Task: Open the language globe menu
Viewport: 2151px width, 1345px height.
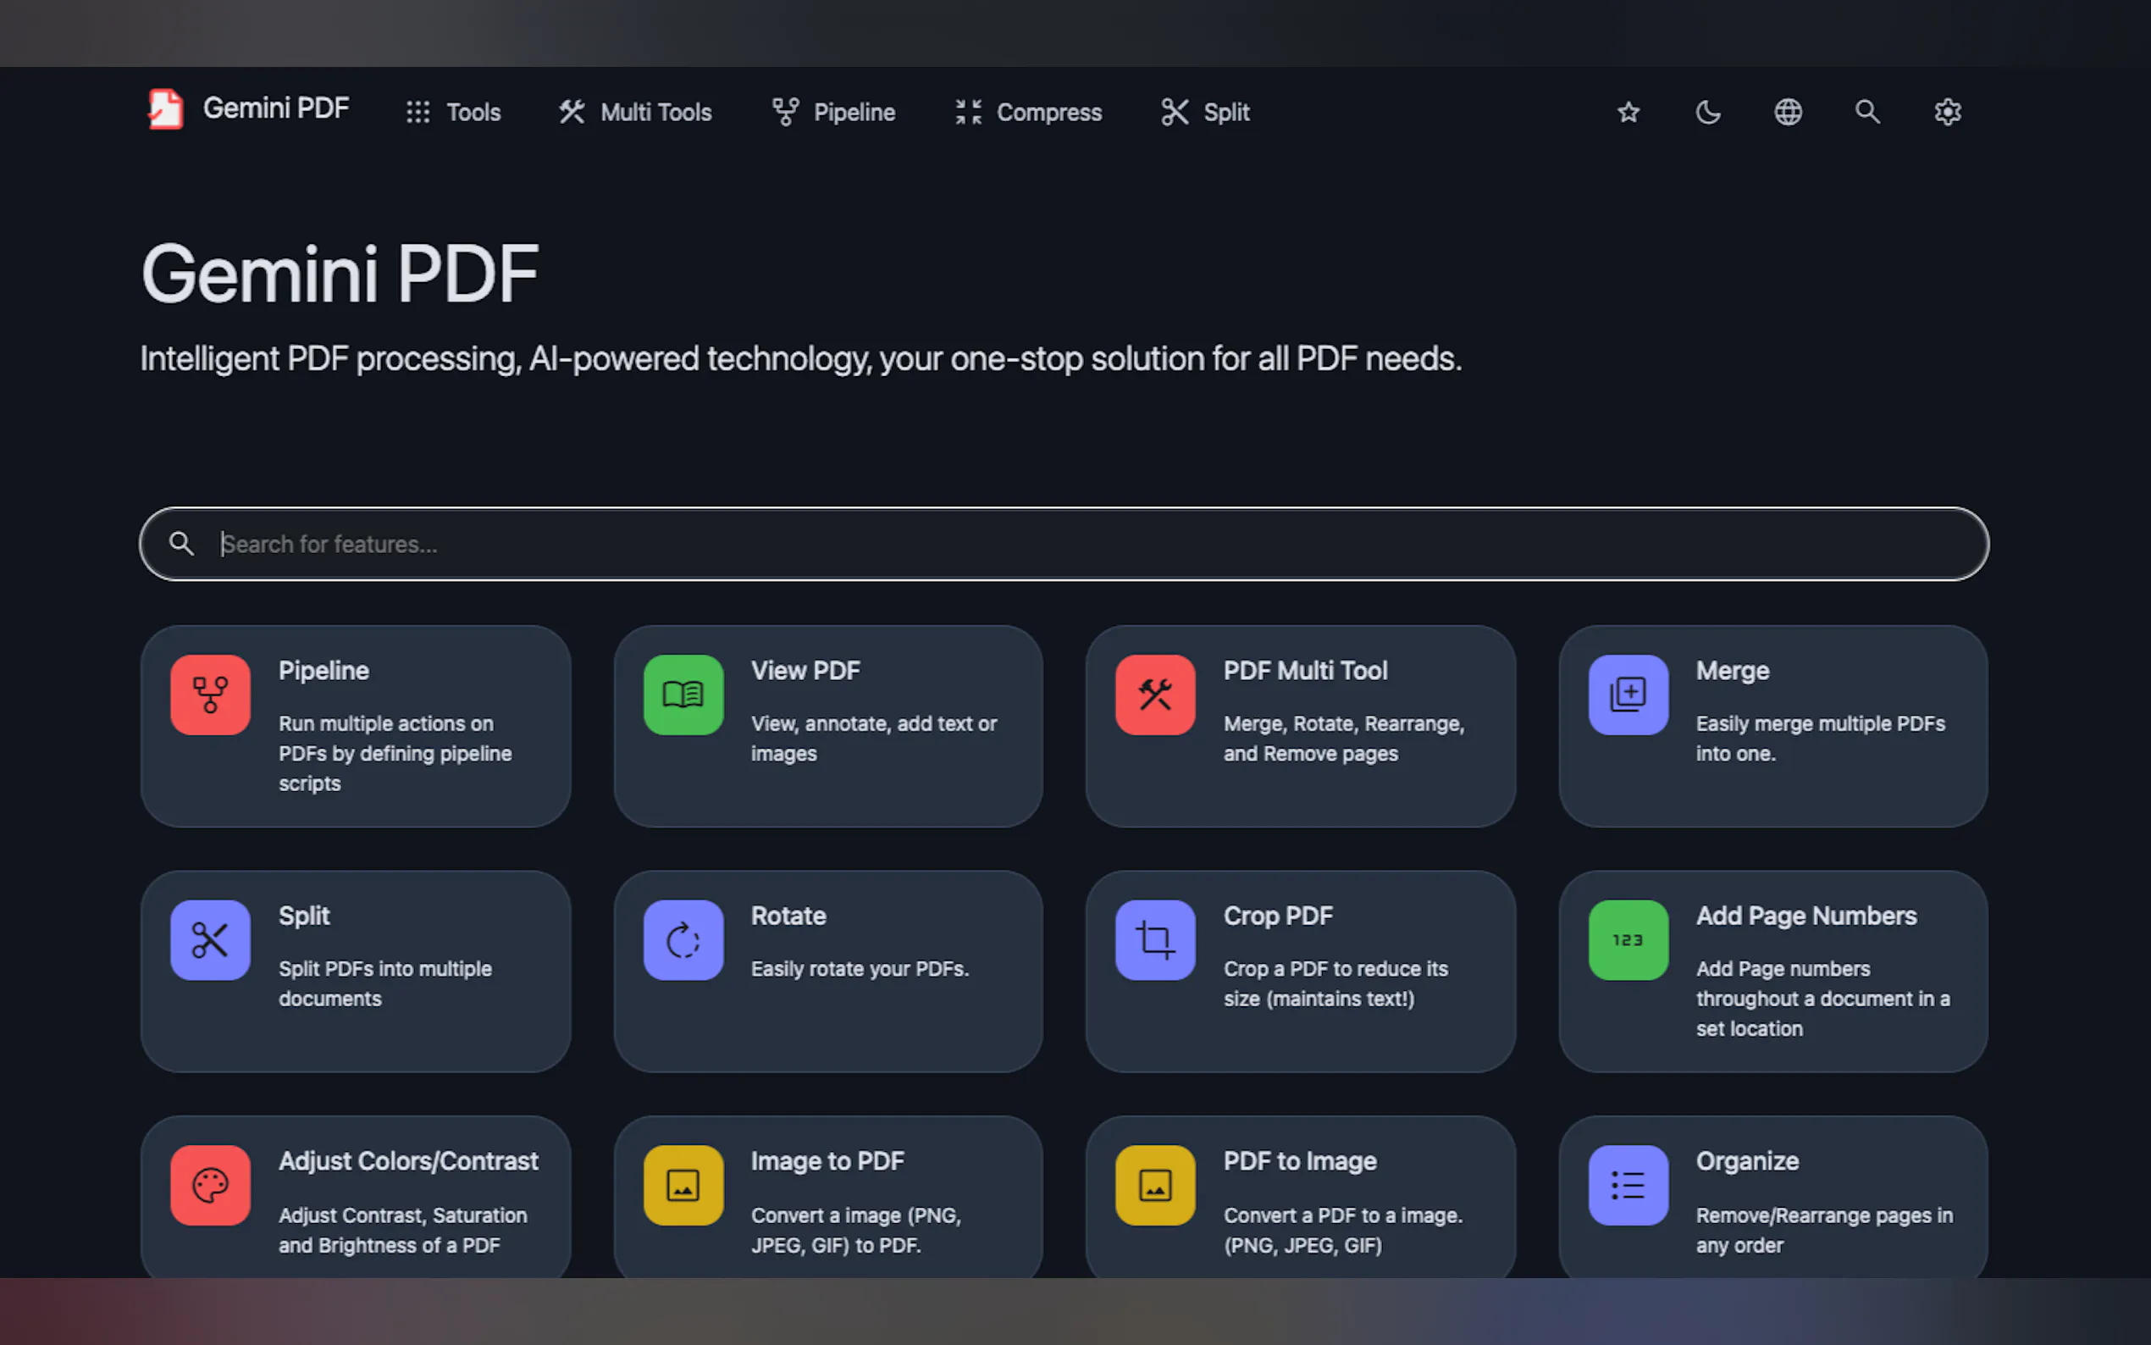Action: [x=1788, y=112]
